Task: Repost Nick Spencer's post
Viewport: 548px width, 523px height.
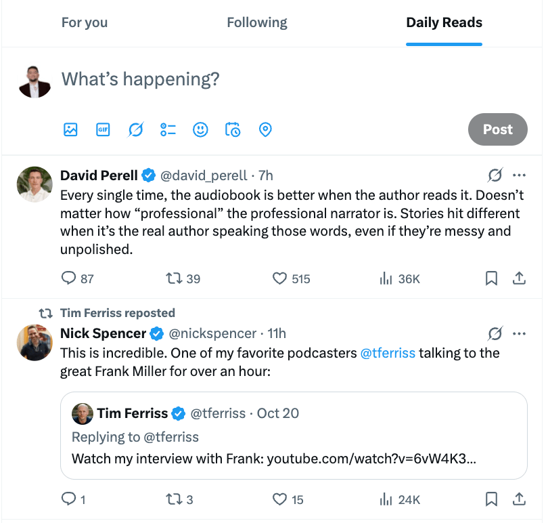Action: [174, 500]
